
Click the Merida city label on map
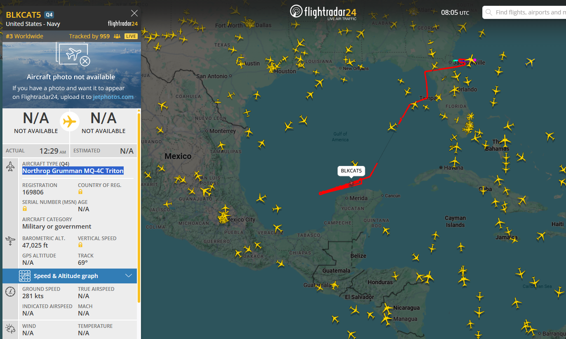pyautogui.click(x=358, y=198)
